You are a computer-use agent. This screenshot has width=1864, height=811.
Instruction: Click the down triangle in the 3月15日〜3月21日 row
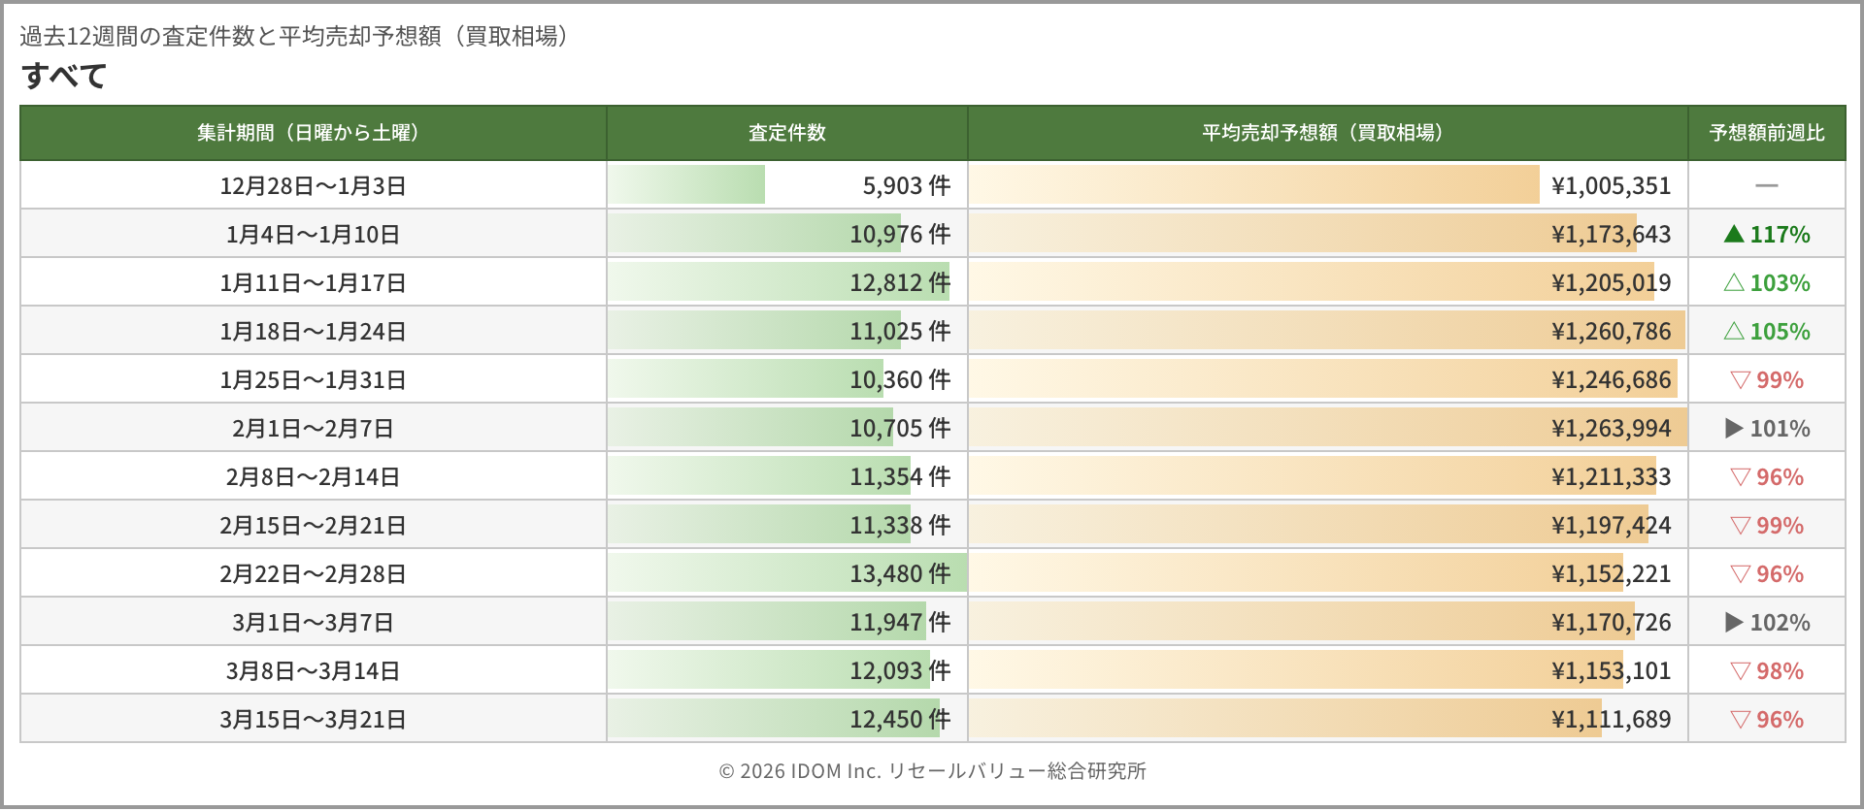click(x=1740, y=719)
